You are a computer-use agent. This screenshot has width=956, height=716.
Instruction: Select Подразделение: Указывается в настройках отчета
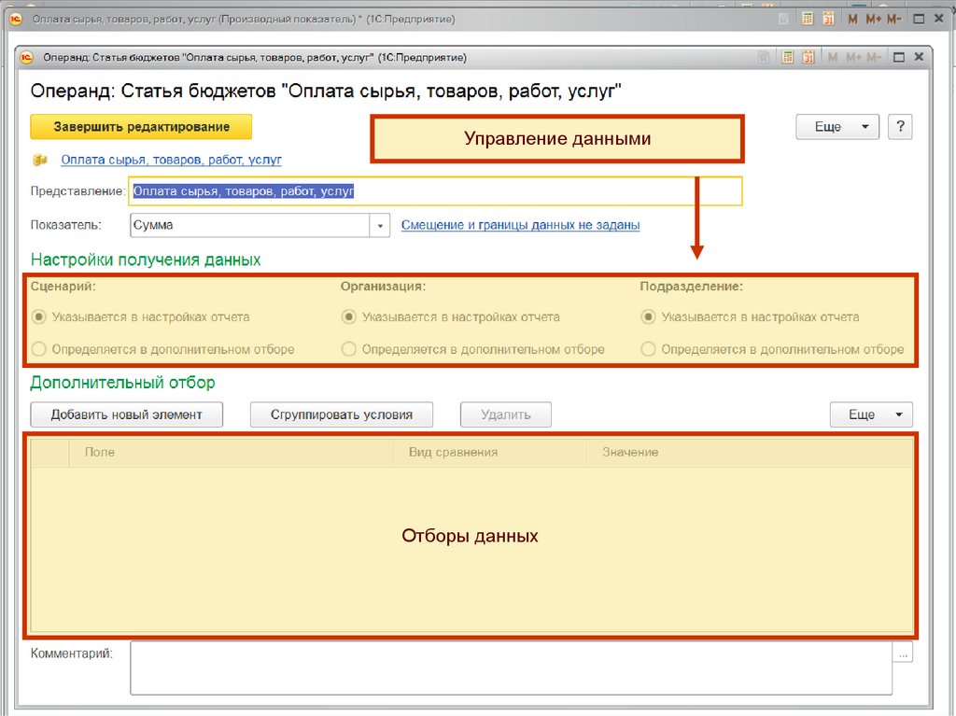coord(750,317)
